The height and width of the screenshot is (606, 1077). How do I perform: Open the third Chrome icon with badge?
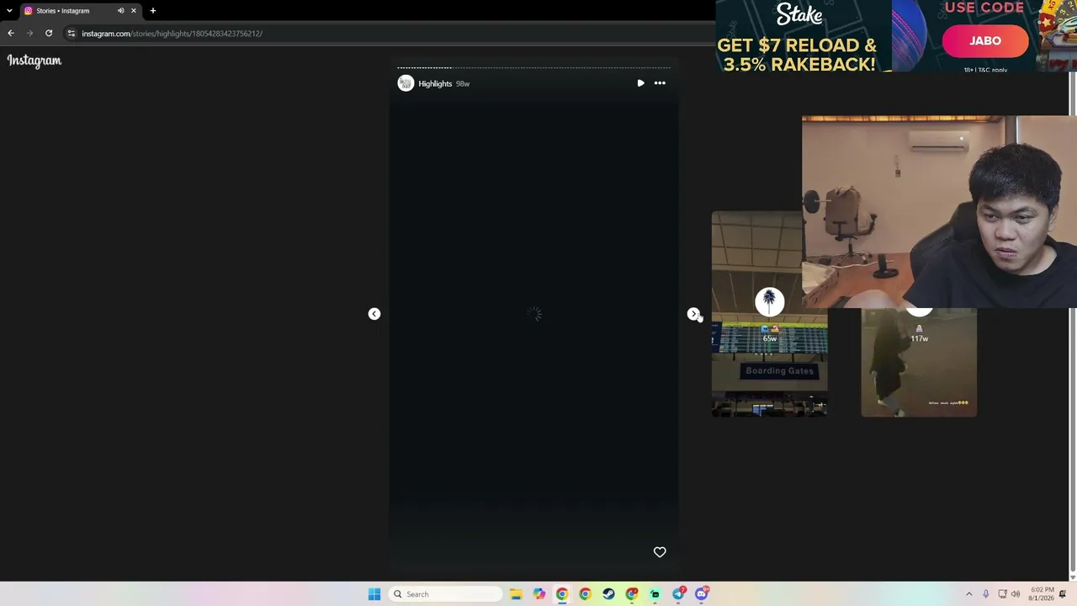632,594
